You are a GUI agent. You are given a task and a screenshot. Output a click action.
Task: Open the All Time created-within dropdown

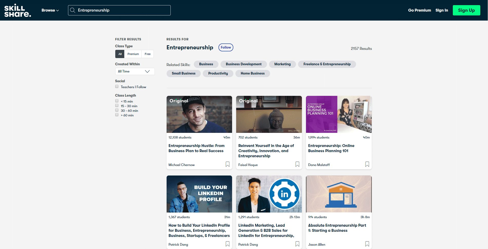point(135,71)
